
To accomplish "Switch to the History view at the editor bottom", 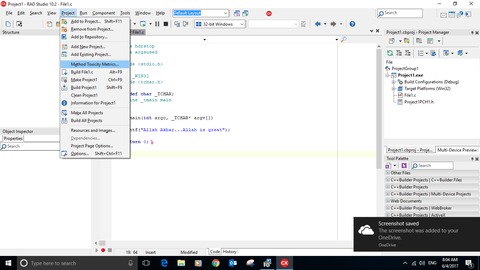I will pos(230,252).
